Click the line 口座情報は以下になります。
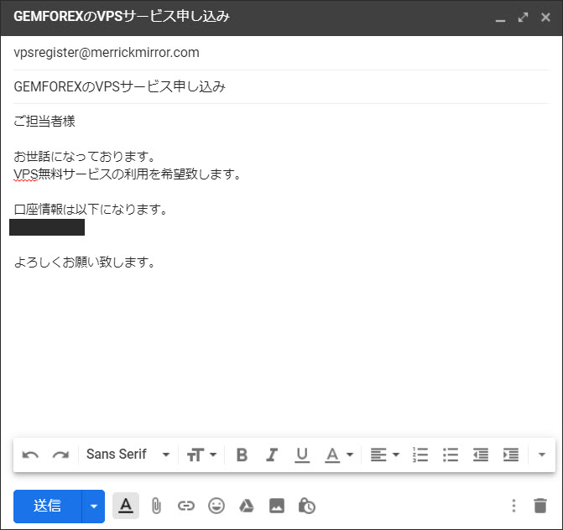Screen dimensions: 563x530 pos(91,209)
